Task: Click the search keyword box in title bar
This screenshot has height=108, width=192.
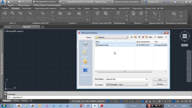Action: (127, 2)
